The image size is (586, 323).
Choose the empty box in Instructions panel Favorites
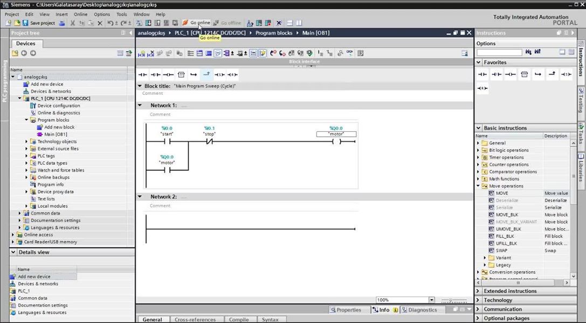pos(524,74)
